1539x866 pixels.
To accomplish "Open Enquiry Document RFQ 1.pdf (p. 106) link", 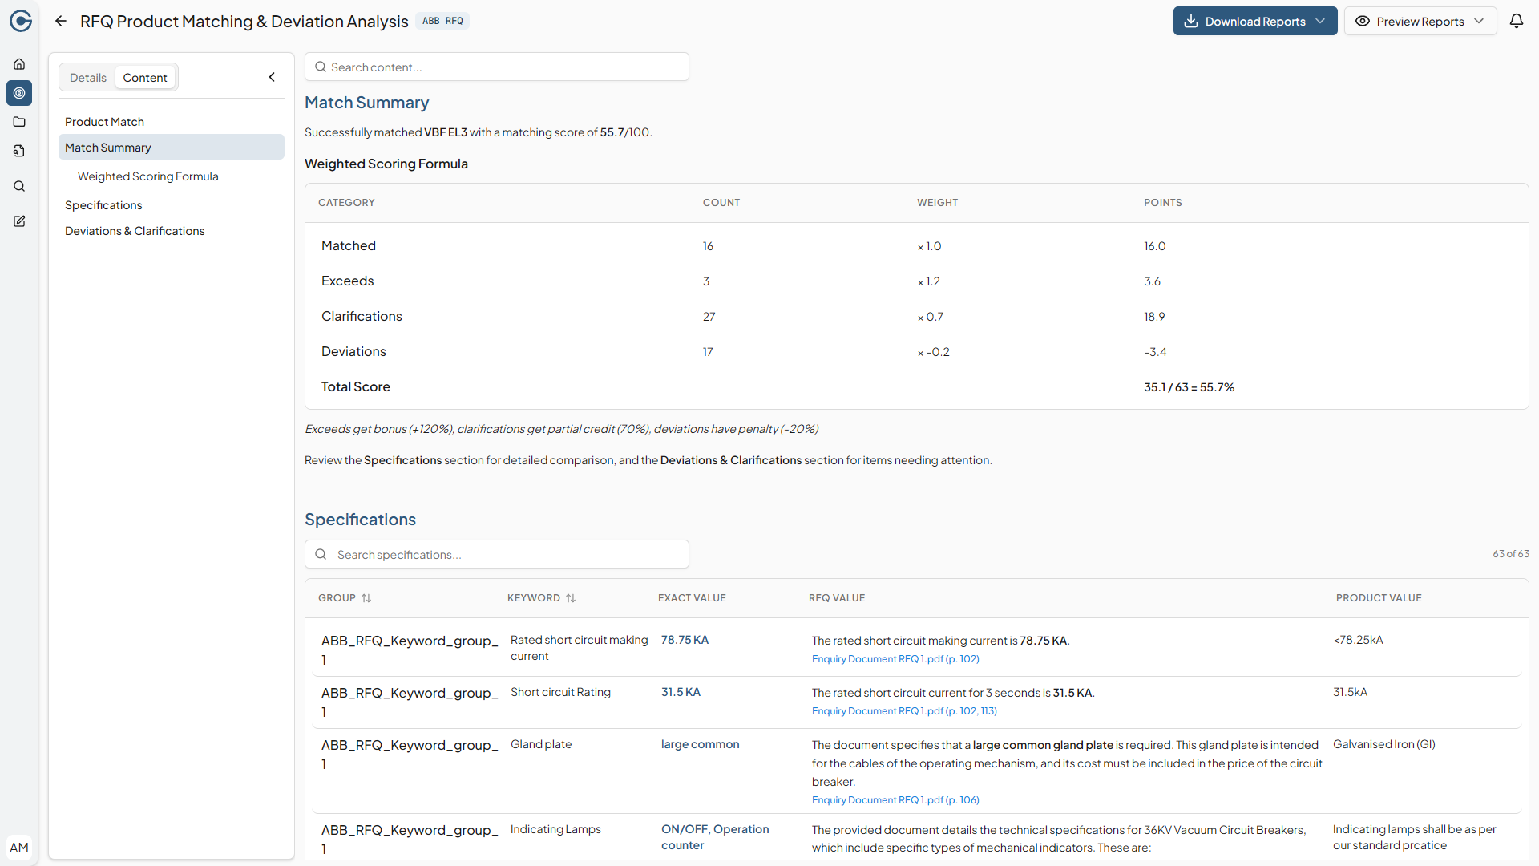I will click(895, 800).
